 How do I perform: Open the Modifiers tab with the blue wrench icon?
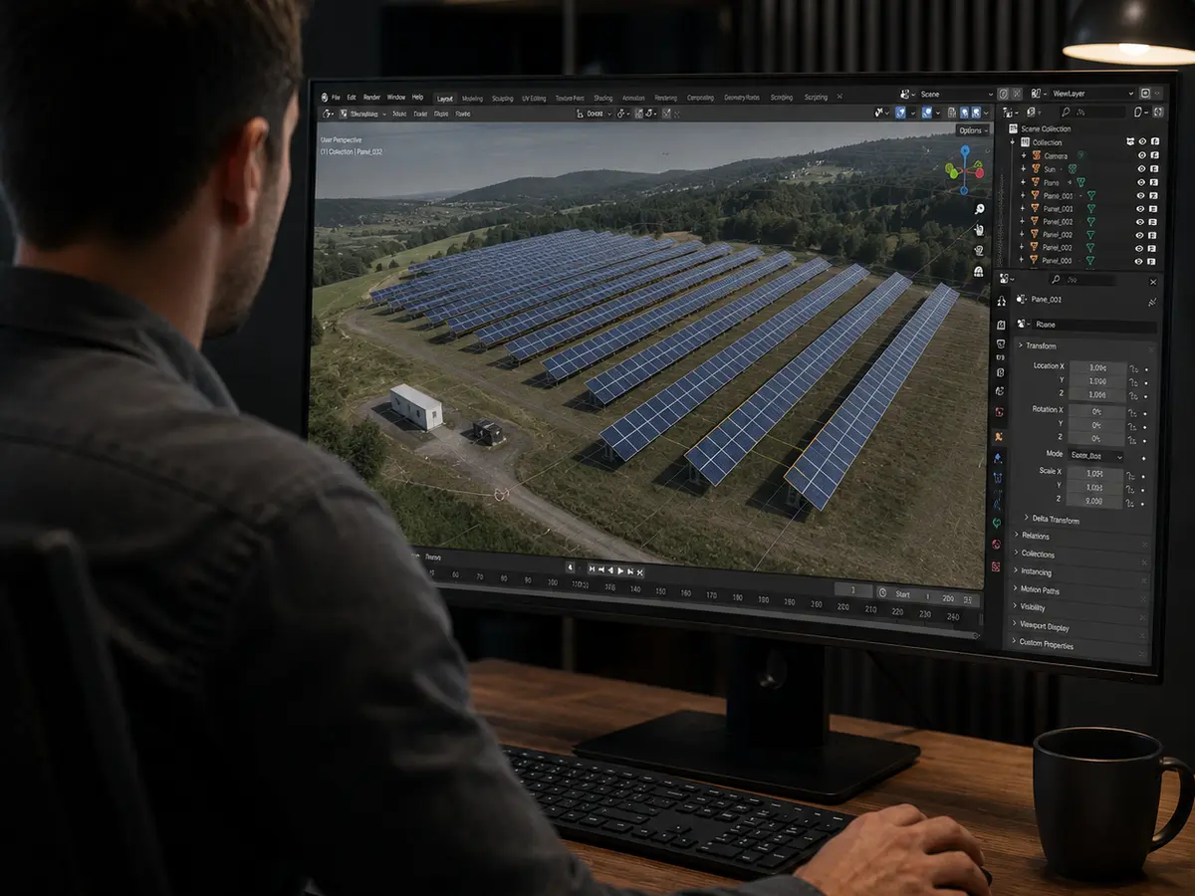pos(998,458)
